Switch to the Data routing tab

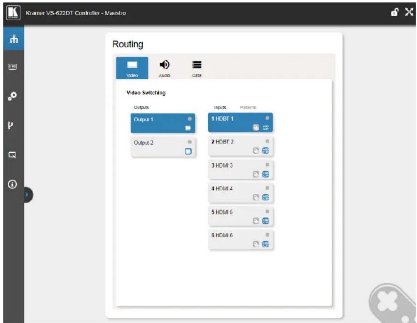pos(197,69)
